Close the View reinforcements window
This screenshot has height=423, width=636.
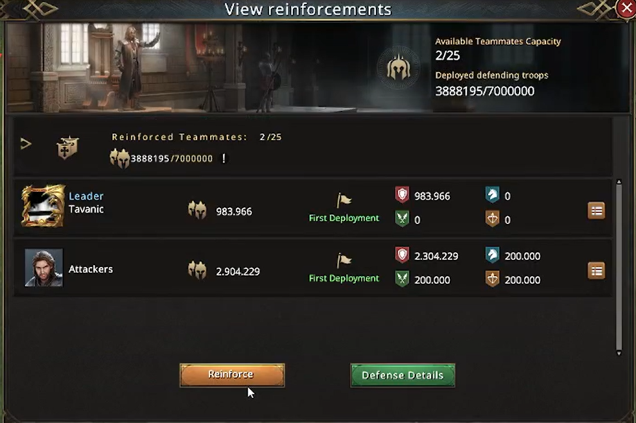[x=626, y=8]
